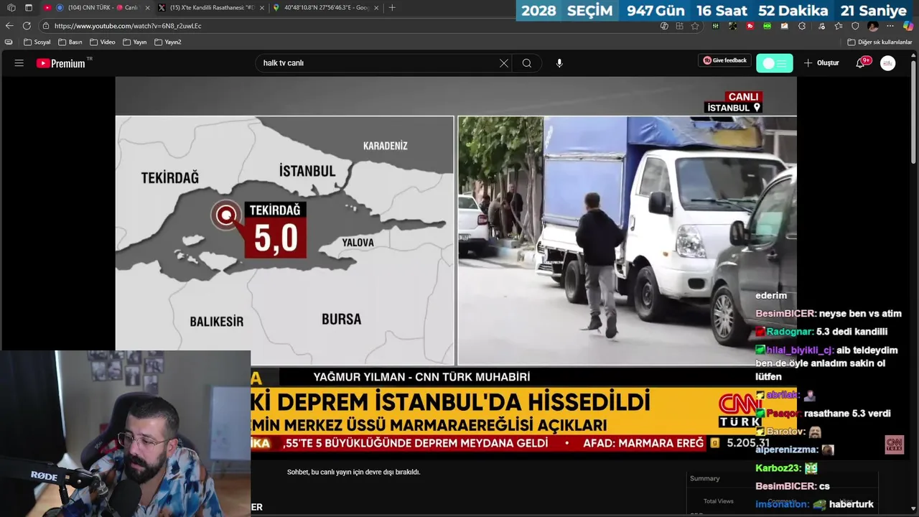This screenshot has width=919, height=517.
Task: Go to YouTube Premium home logo
Action: 61,63
